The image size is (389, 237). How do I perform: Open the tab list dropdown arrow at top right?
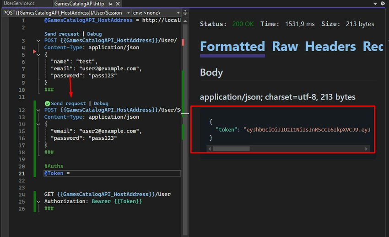tap(375, 4)
